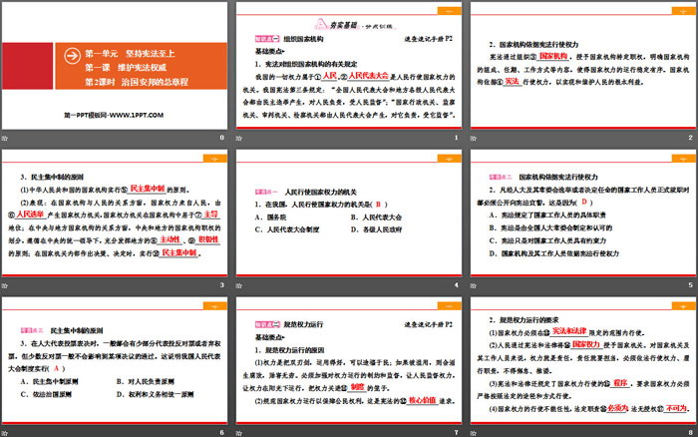The height and width of the screenshot is (437, 698).
Task: Click option B 对人民负责原则 on slide 6
Action: [146, 382]
